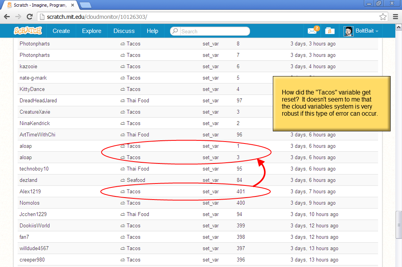Click username CreatureXavie
This screenshot has height=267, width=402.
click(x=35, y=112)
